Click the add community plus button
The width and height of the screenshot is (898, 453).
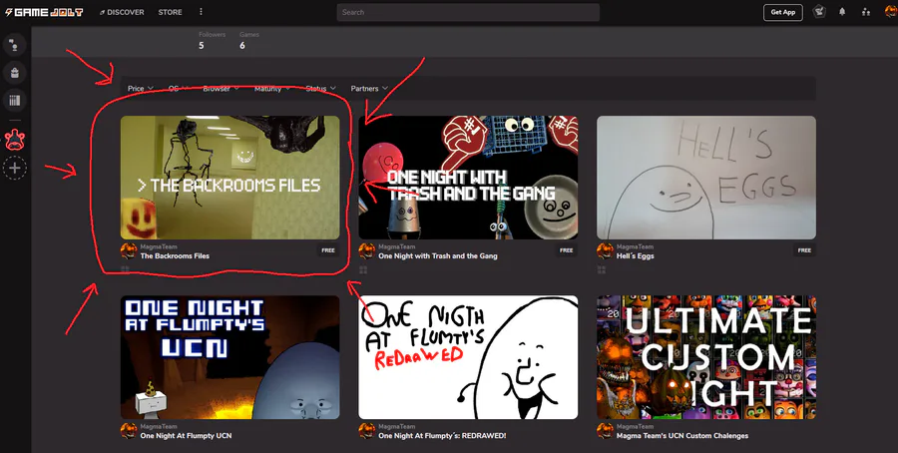(x=14, y=169)
